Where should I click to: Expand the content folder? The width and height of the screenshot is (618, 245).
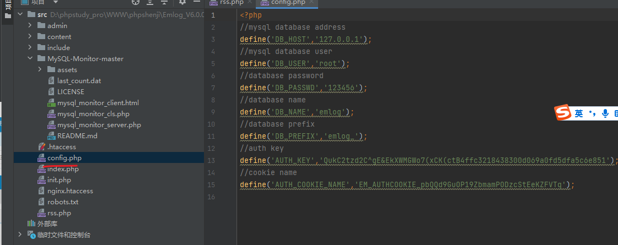click(x=30, y=37)
